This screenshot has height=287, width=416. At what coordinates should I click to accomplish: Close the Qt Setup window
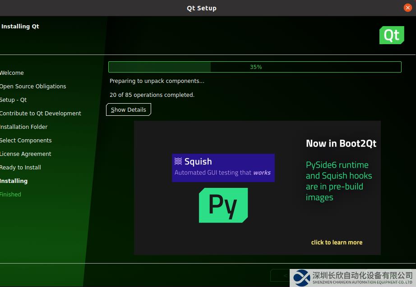click(407, 8)
